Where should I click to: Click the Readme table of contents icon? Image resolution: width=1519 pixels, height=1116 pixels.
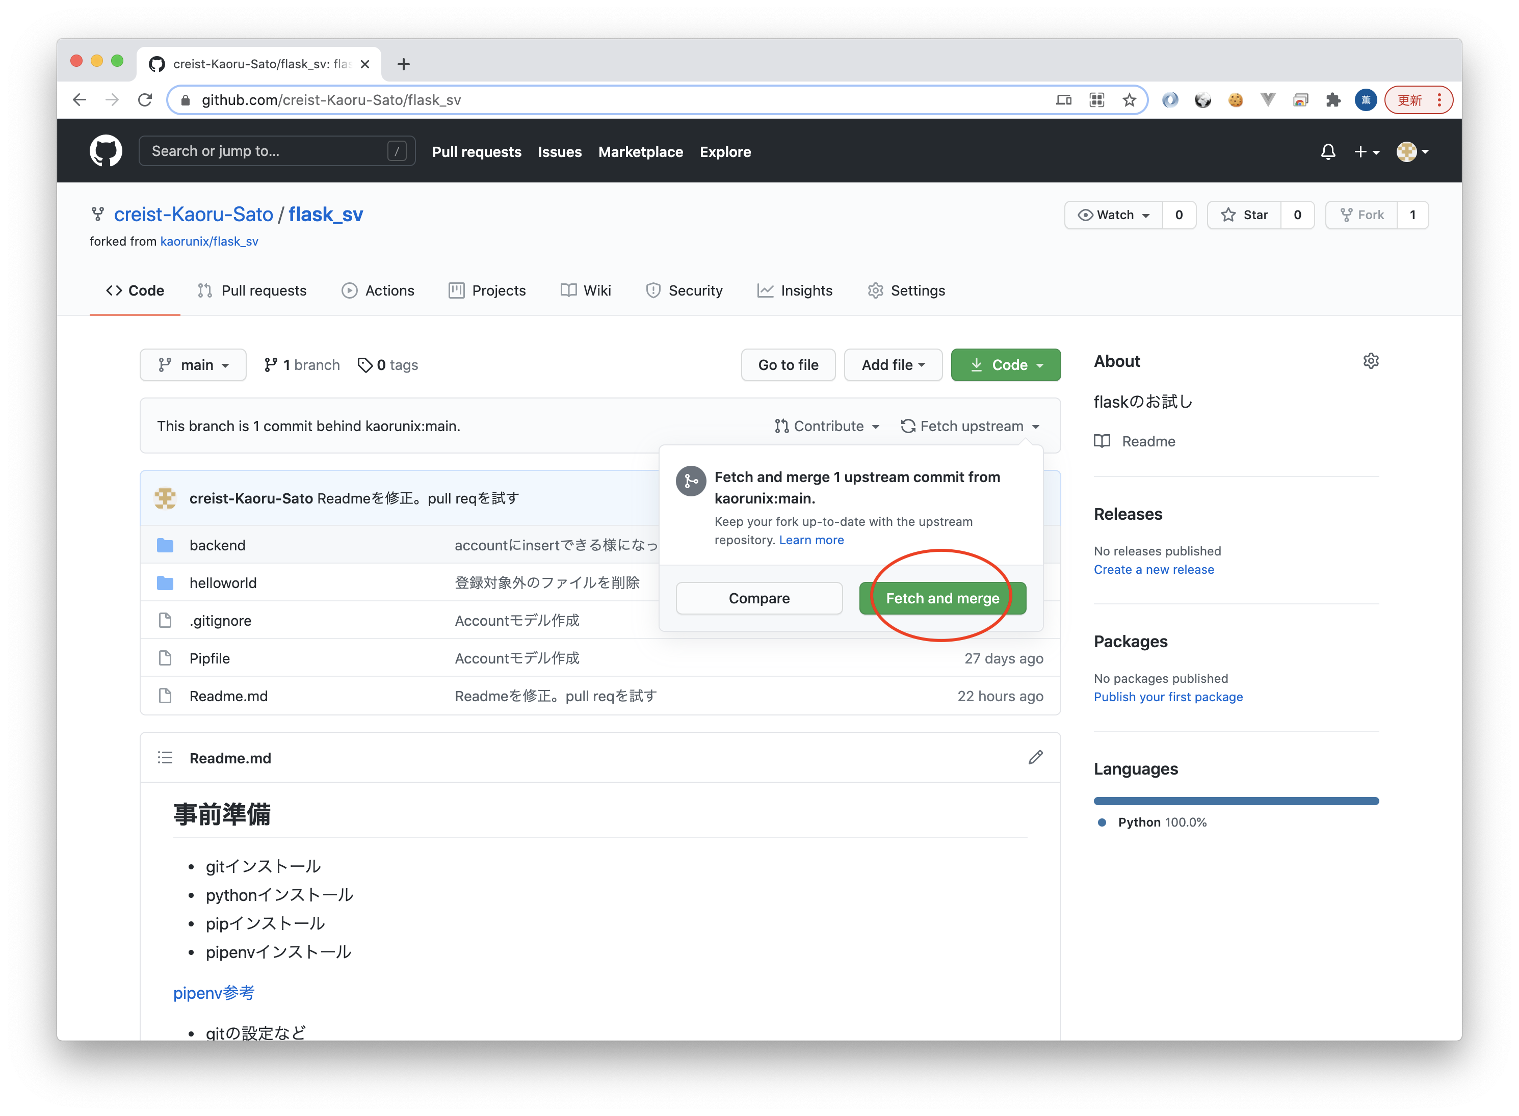(x=165, y=757)
